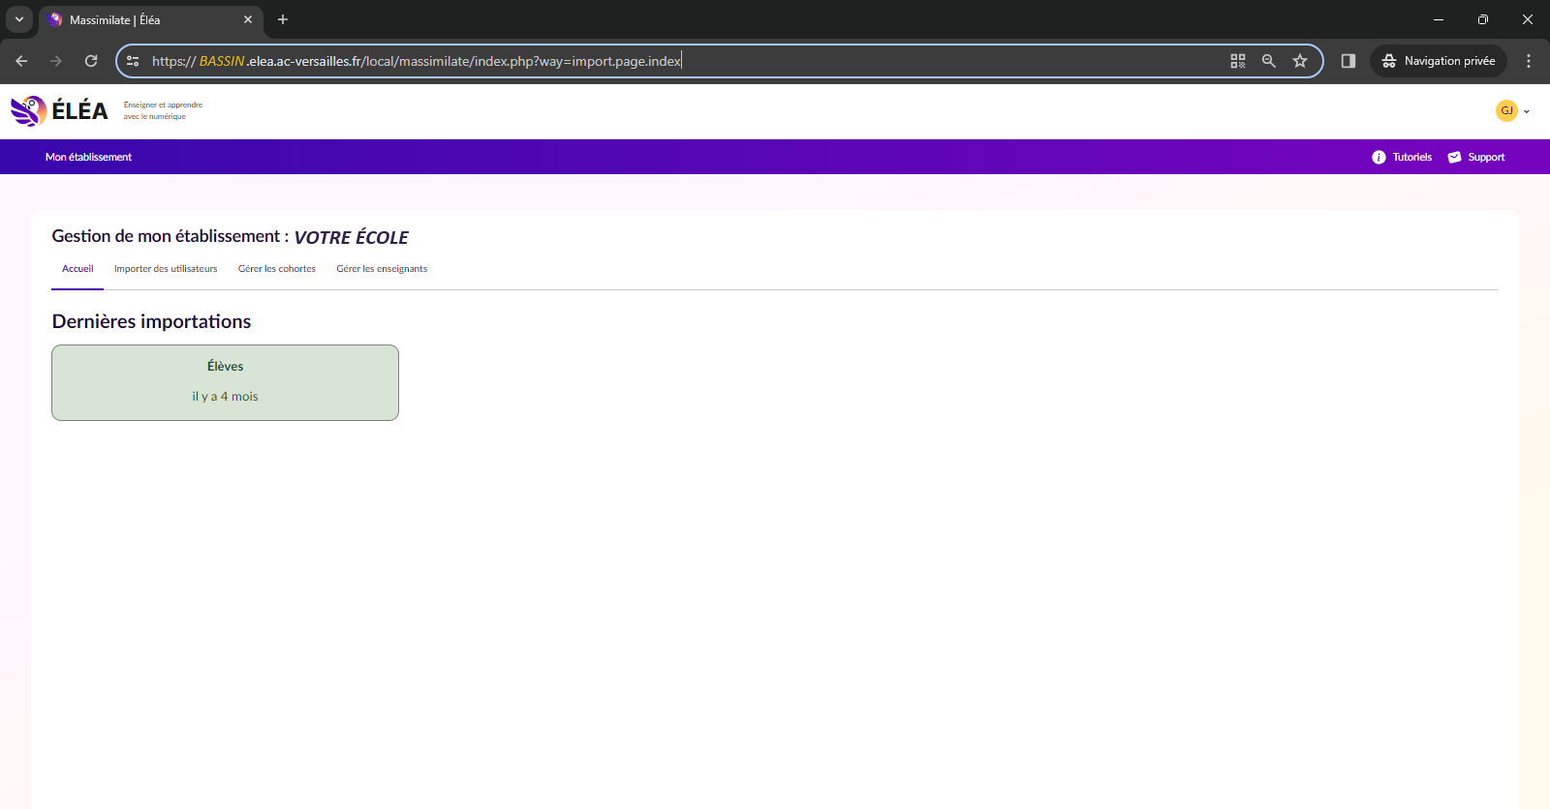Go to Gérer les enseignants tab
This screenshot has height=809, width=1550.
click(x=382, y=269)
